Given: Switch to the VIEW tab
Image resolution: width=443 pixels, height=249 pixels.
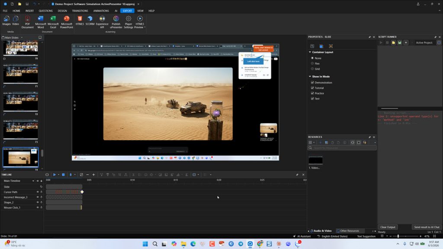Looking at the screenshot, I should [x=140, y=11].
